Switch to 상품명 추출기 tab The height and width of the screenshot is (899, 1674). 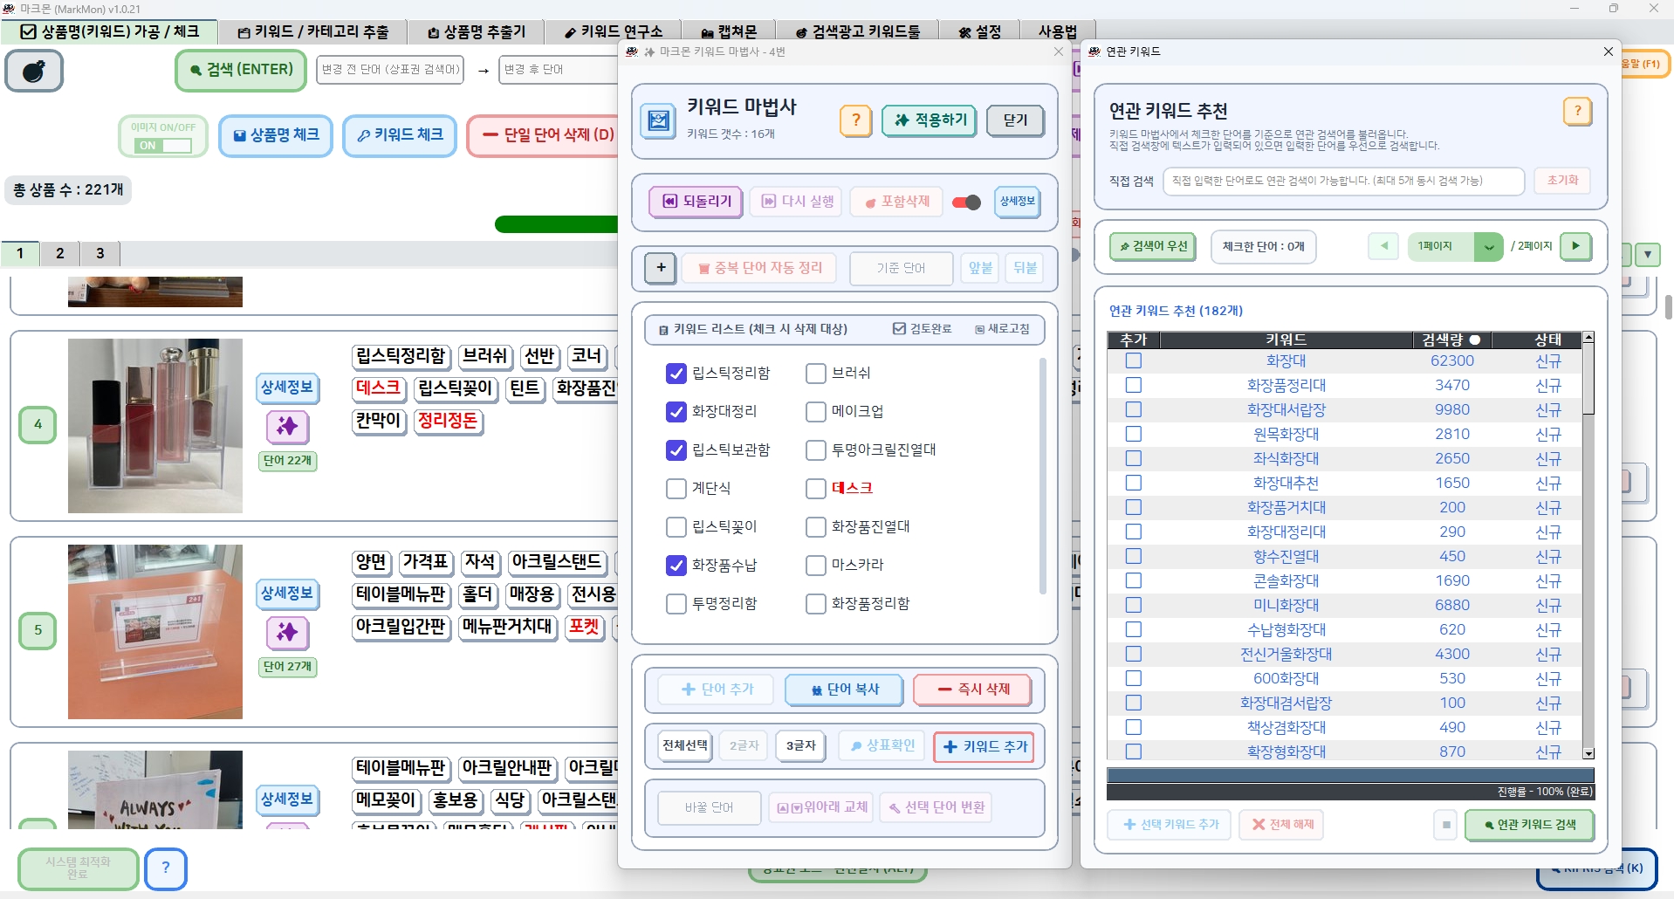coord(477,32)
